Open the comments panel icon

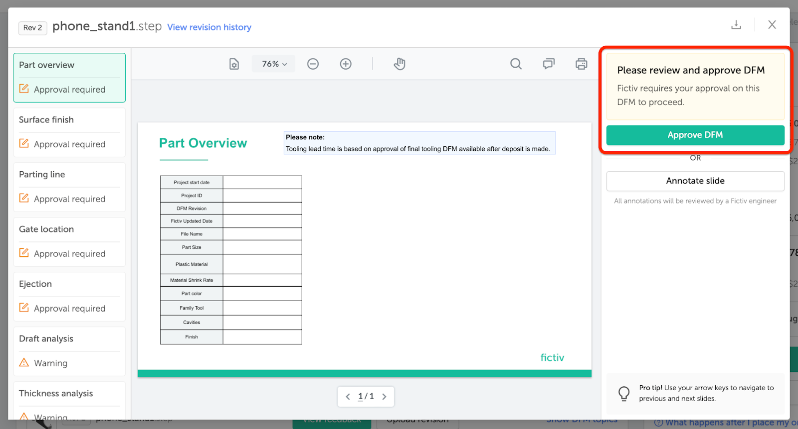pos(549,64)
